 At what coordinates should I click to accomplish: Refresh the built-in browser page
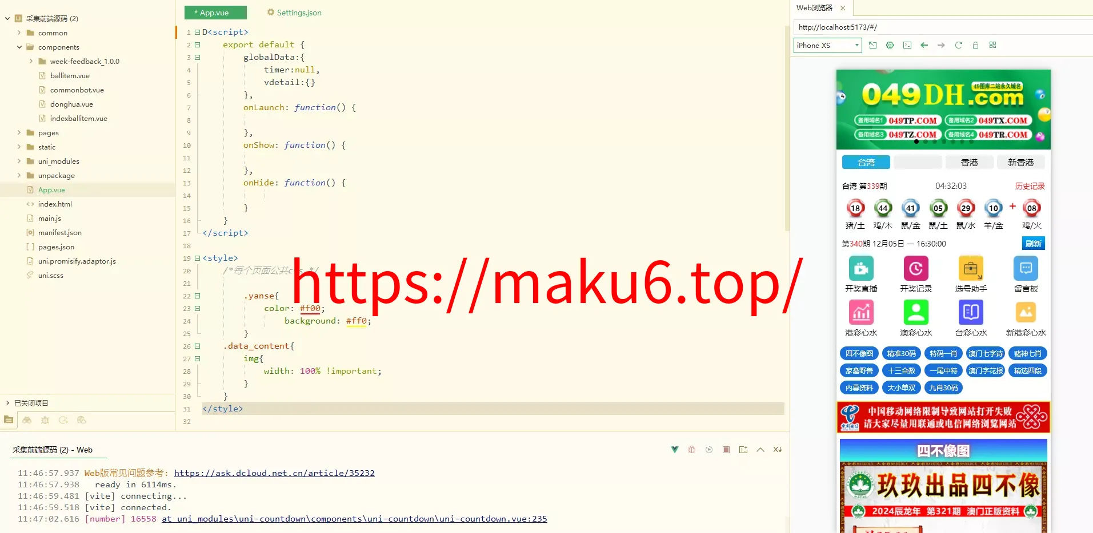point(959,45)
